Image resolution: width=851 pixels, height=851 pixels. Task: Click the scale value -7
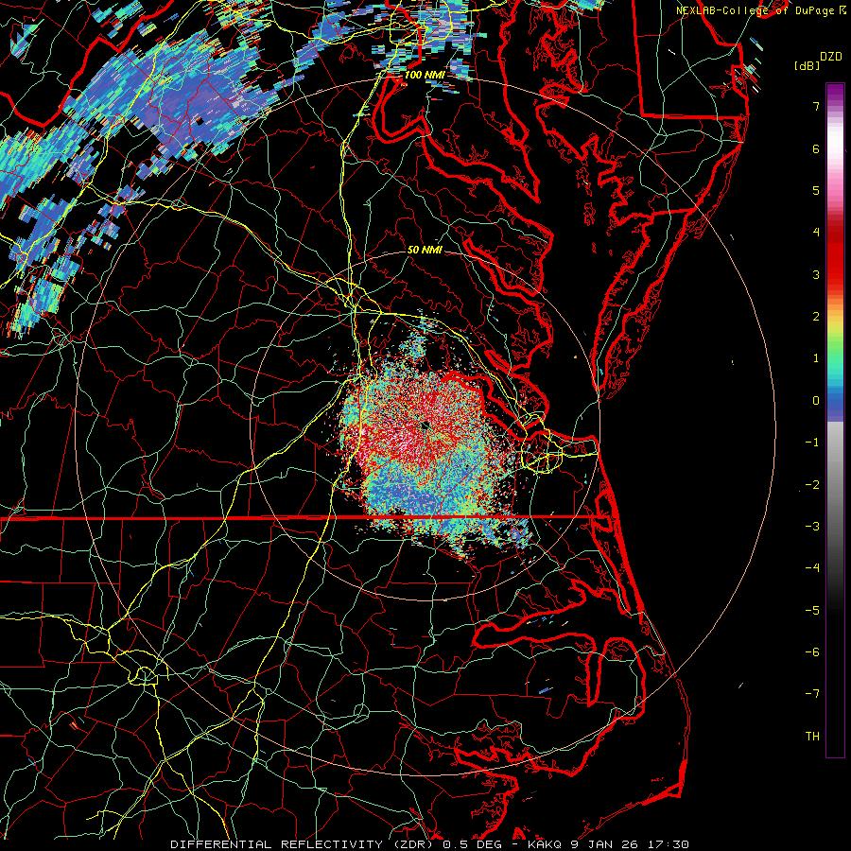coord(812,694)
